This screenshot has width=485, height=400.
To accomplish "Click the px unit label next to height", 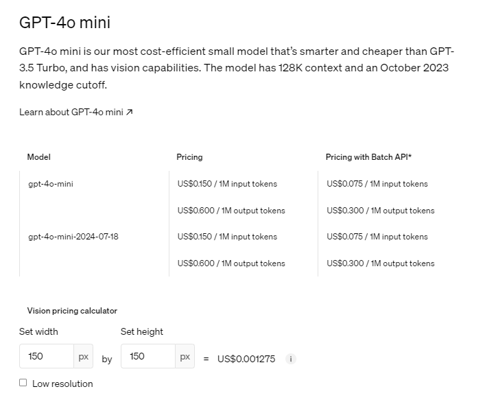I will click(x=185, y=356).
